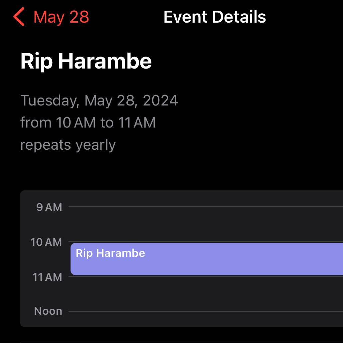Click the Event Details header title

215,17
